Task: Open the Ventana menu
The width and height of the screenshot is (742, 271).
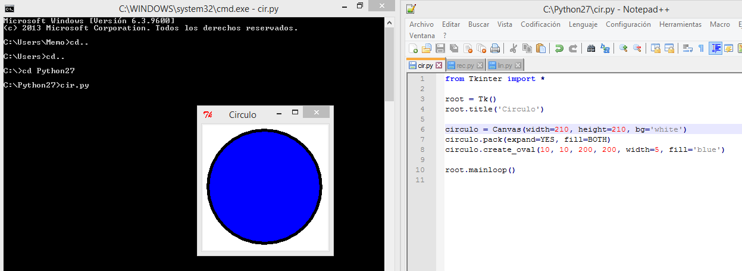Action: pos(422,36)
